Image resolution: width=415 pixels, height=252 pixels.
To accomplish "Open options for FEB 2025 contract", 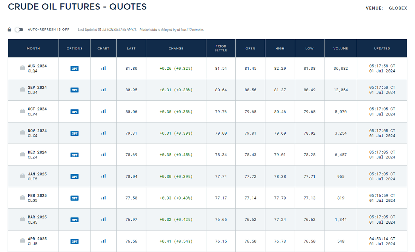I will (75, 198).
